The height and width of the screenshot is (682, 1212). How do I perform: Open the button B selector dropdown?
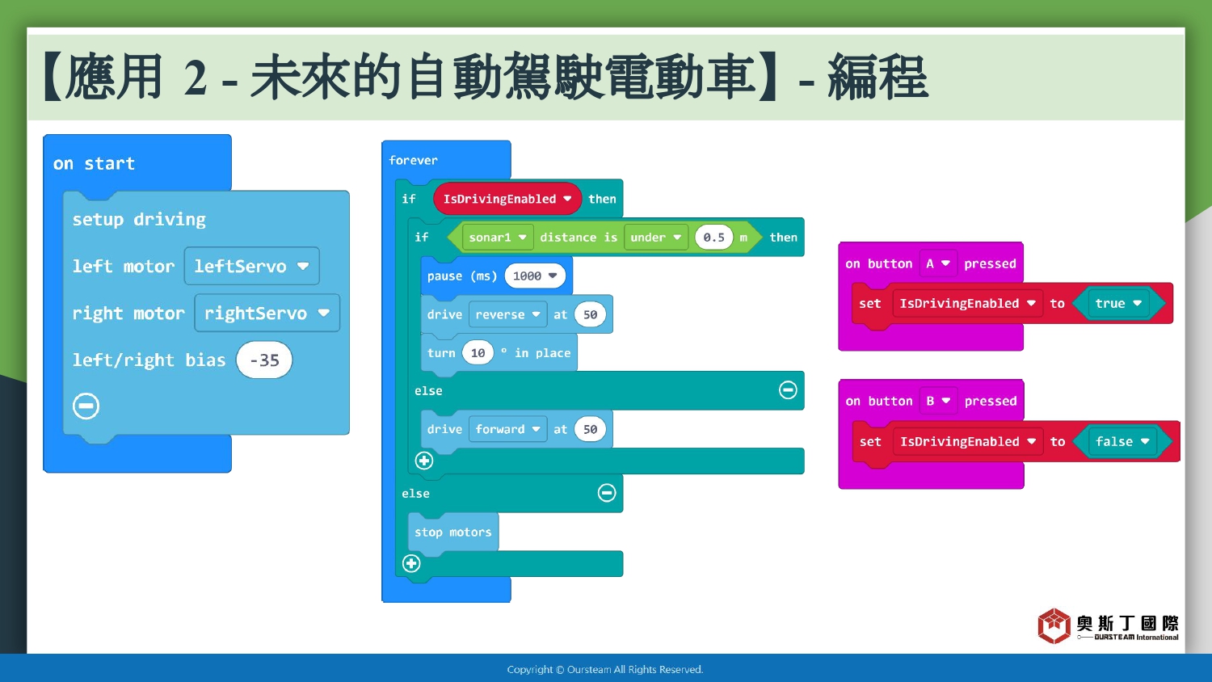938,401
